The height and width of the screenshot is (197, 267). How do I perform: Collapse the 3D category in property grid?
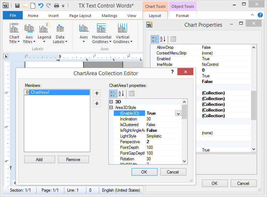pos(111,102)
